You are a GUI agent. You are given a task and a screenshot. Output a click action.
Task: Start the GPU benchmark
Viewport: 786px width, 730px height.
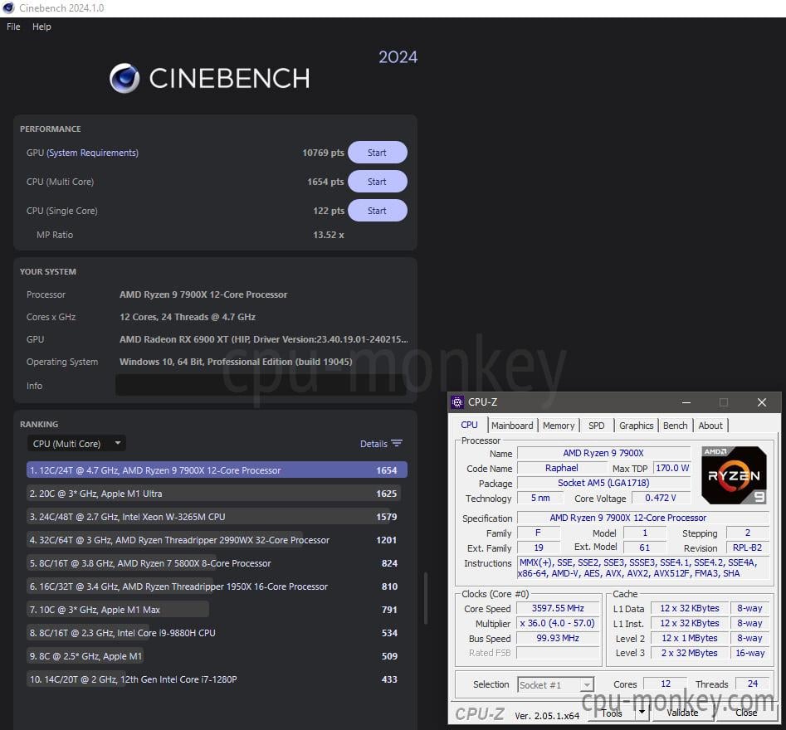click(x=377, y=153)
